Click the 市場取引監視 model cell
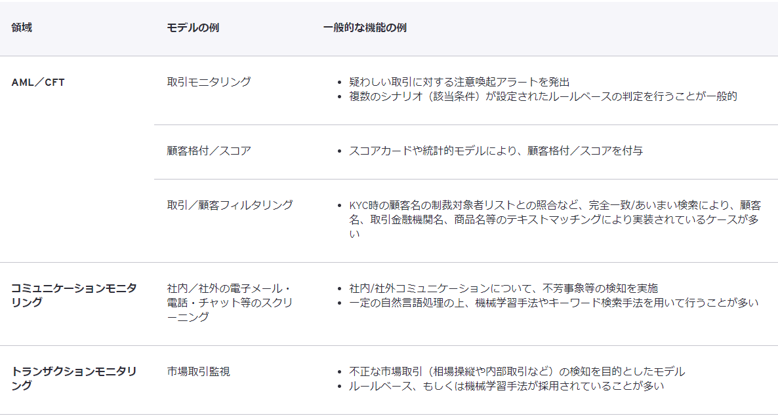 [x=198, y=371]
